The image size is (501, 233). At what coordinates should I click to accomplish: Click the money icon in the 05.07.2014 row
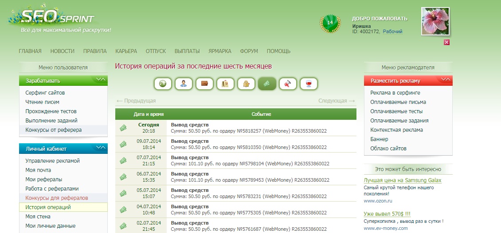pyautogui.click(x=123, y=193)
